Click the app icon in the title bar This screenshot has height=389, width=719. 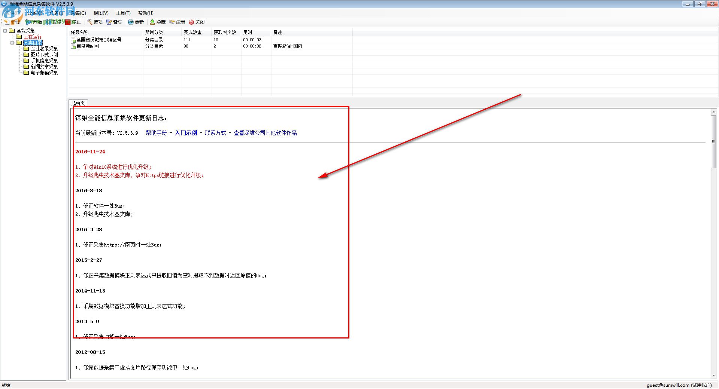[4, 4]
